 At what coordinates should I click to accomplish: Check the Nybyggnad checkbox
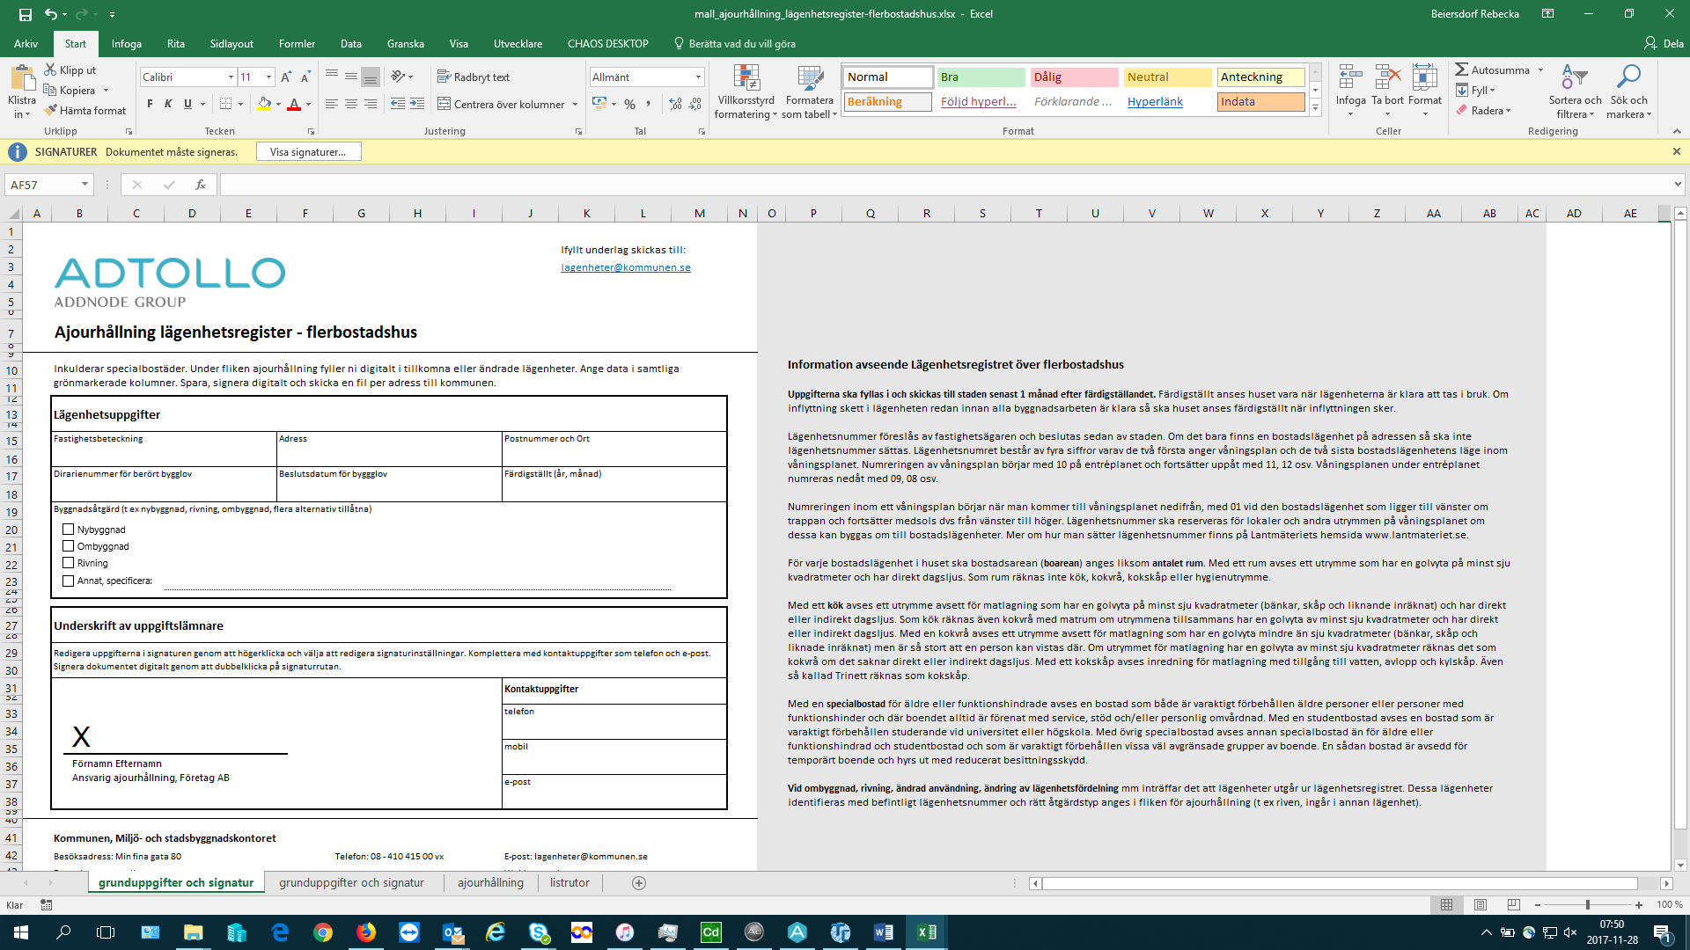pyautogui.click(x=68, y=530)
